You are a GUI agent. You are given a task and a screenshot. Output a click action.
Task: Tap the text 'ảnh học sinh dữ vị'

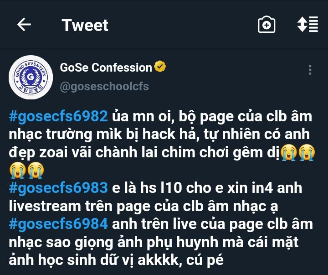[x=72, y=260]
